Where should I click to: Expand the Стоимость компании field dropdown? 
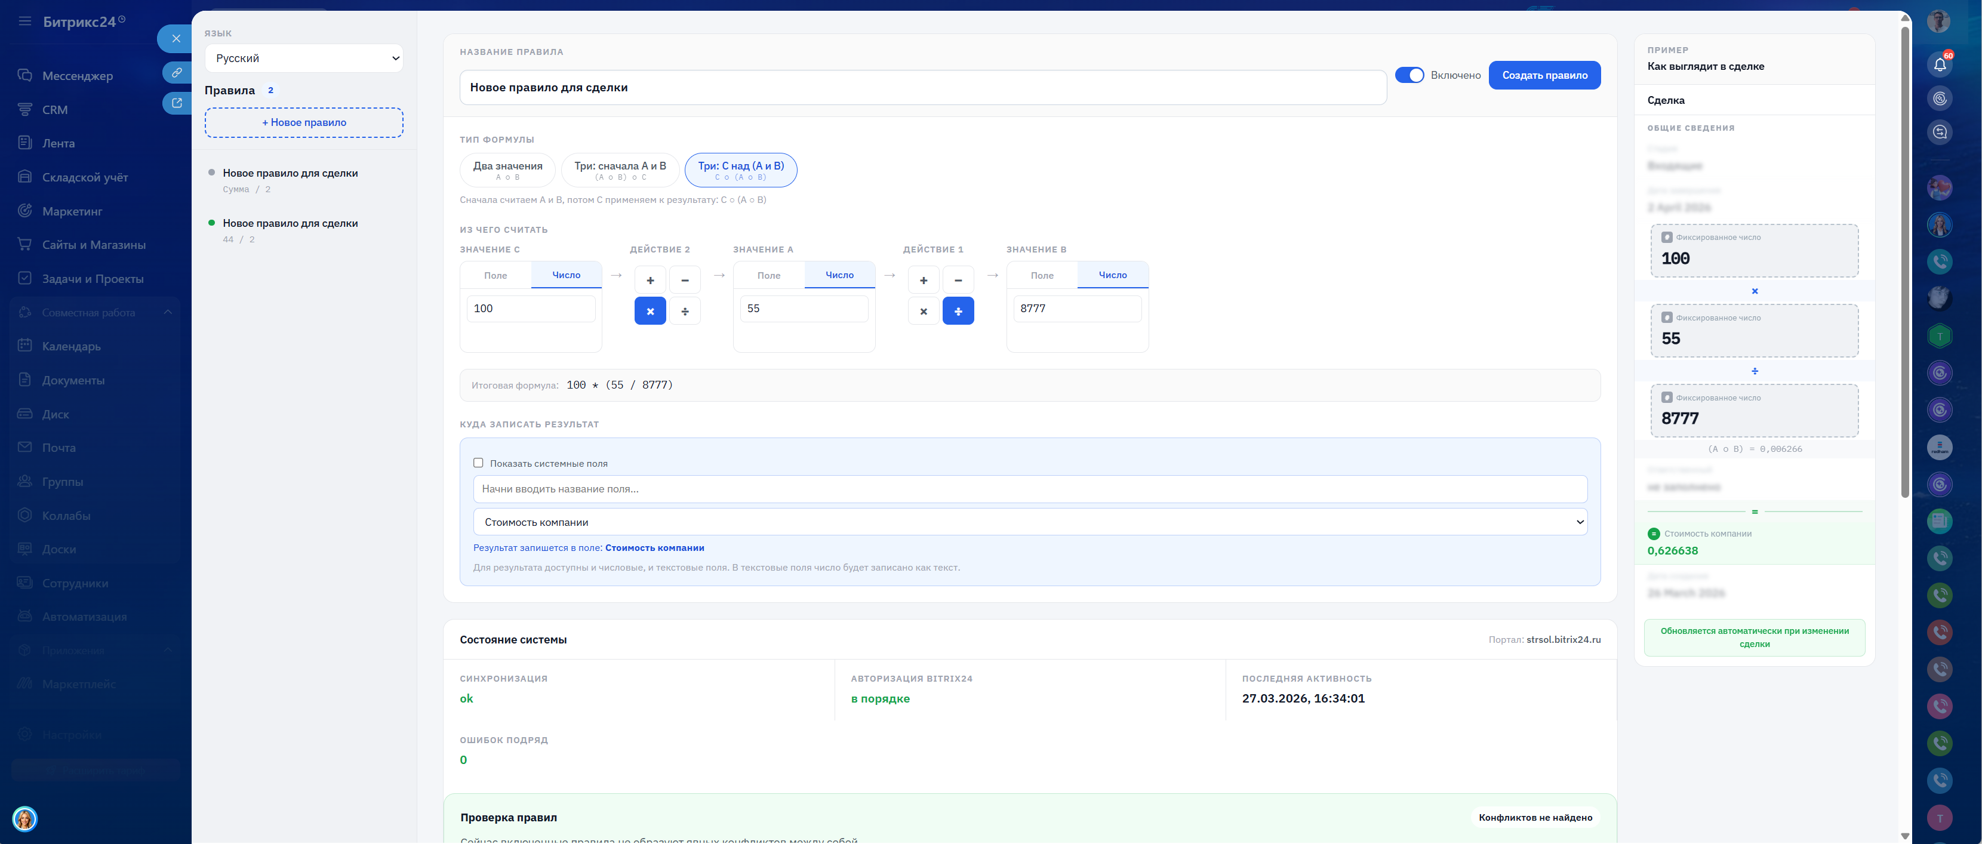pos(1029,522)
